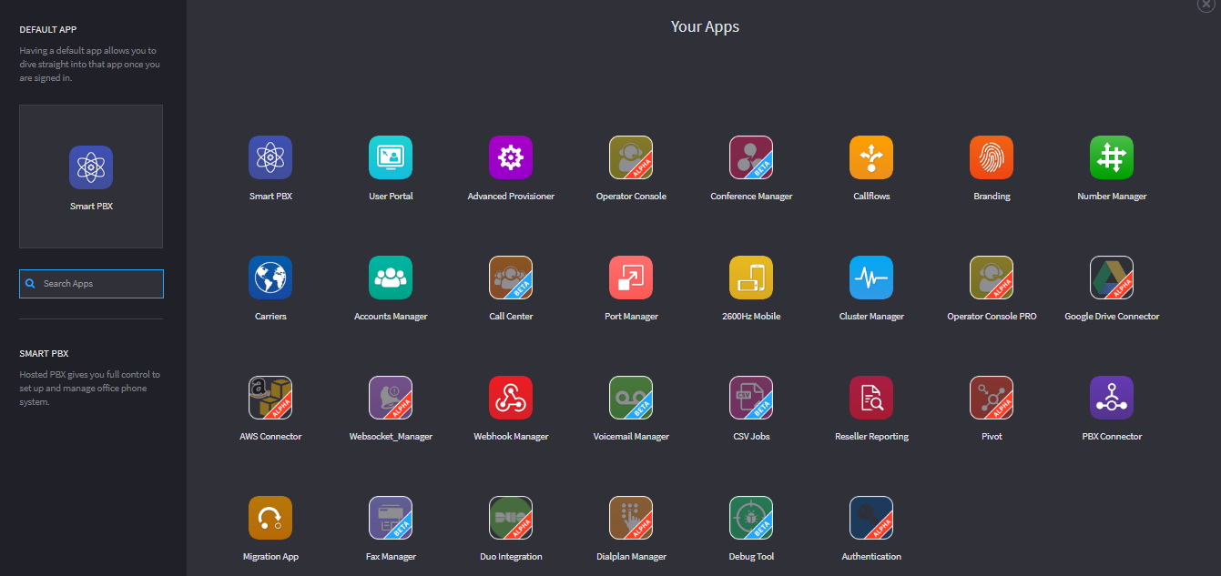Open the Duo Integration app

point(511,518)
